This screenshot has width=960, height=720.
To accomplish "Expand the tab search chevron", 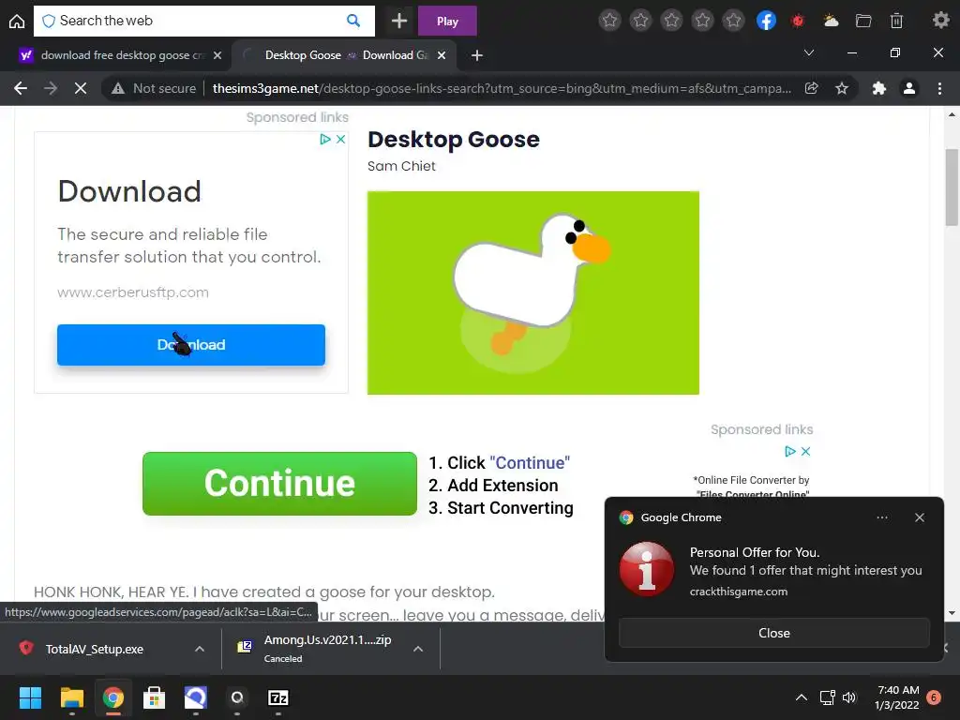I will (809, 52).
